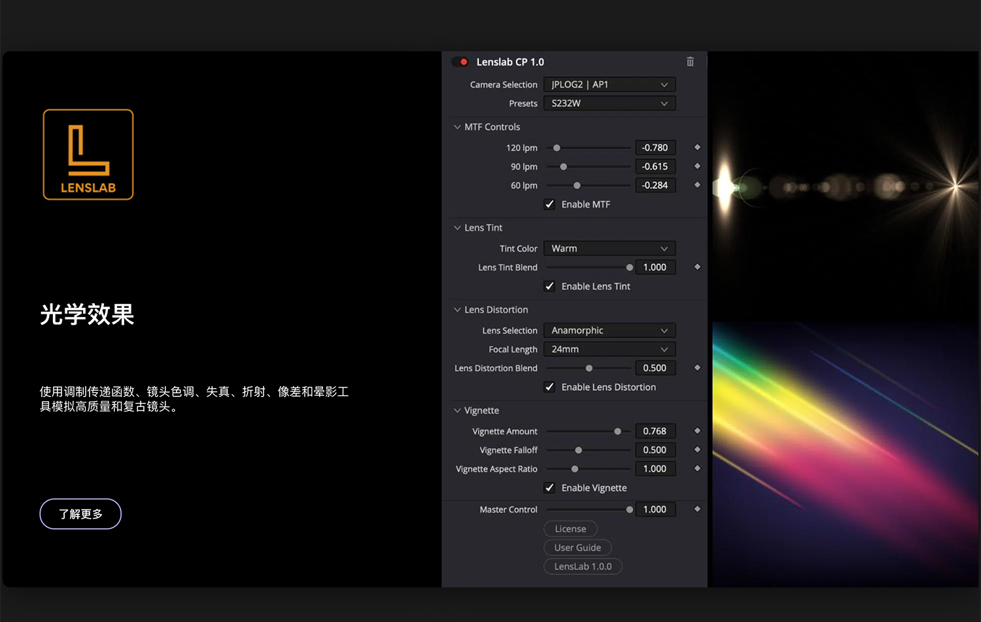Open the Presets dropdown showing S232W
981x622 pixels.
pyautogui.click(x=609, y=103)
